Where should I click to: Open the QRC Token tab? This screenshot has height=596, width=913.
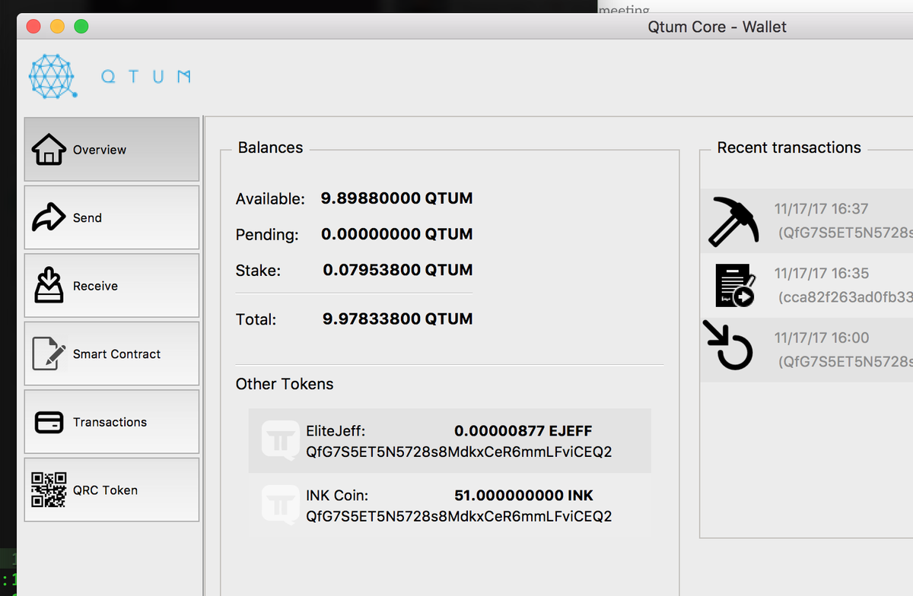tap(112, 490)
